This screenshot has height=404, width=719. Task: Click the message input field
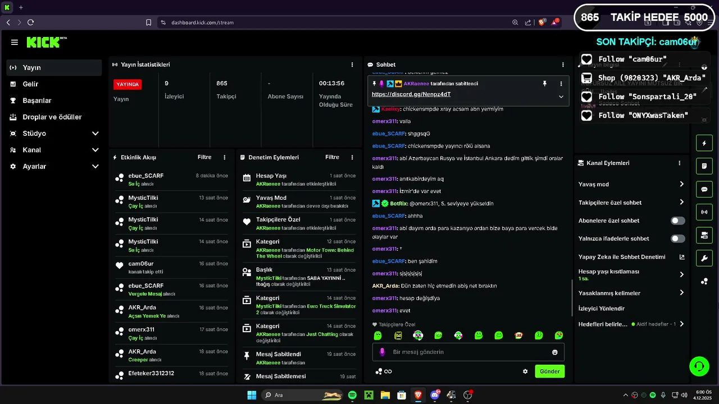click(469, 352)
